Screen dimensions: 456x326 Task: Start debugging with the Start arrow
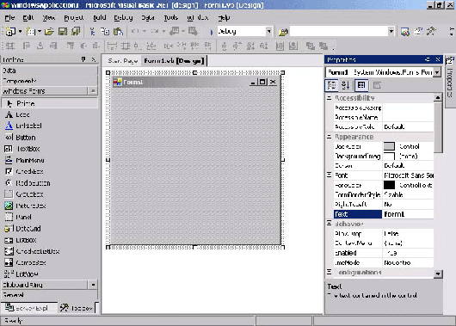[212, 32]
